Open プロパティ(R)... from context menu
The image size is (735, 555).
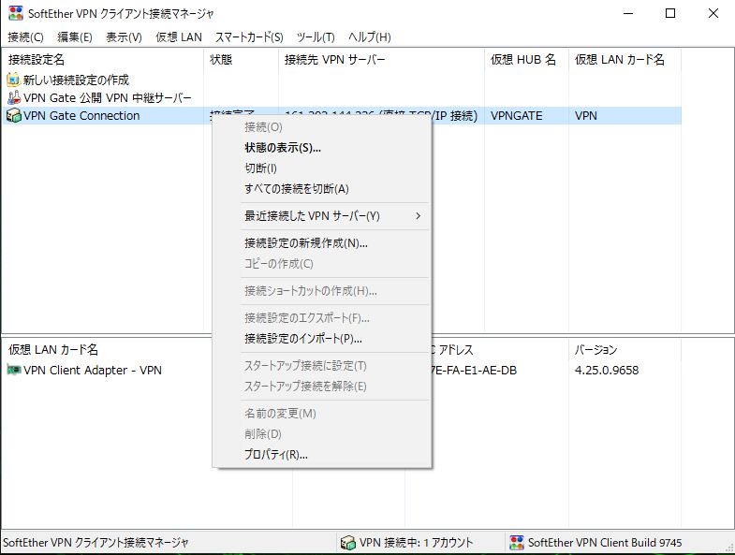(x=275, y=455)
